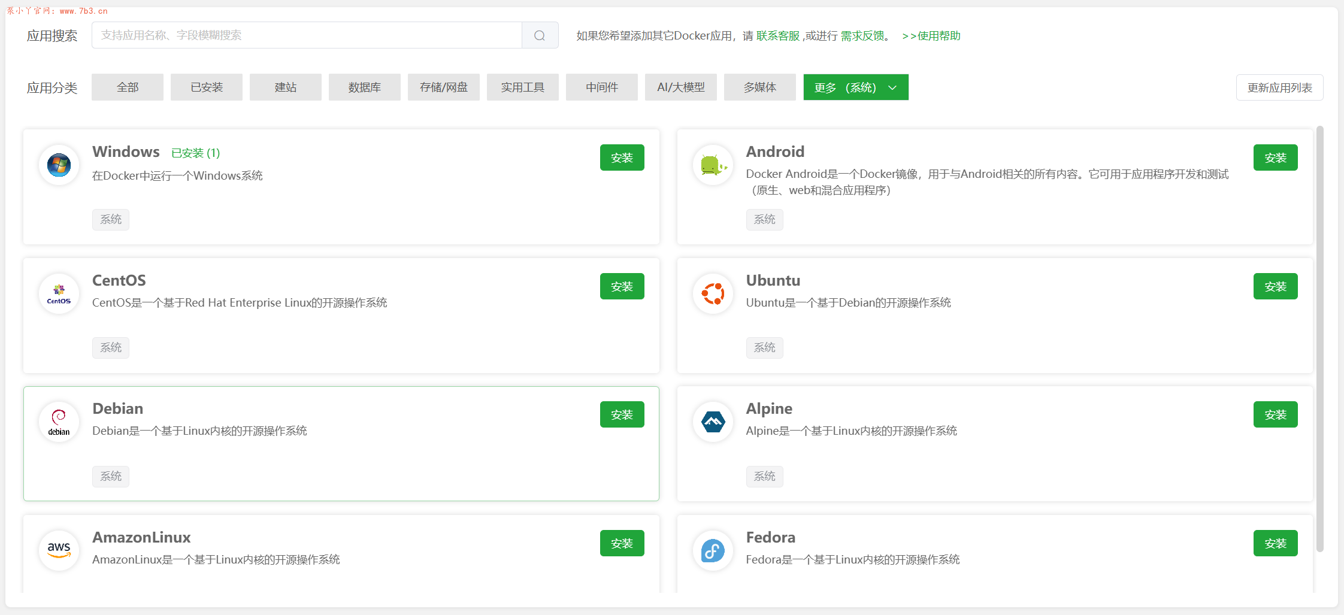Switch to the 多媒体 category tab

[760, 87]
